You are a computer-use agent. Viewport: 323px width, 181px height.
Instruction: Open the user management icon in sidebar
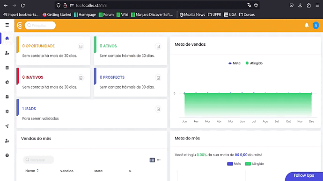pyautogui.click(x=7, y=141)
